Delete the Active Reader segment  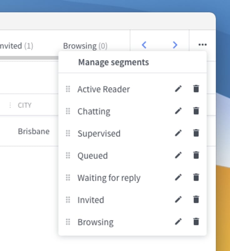pos(196,89)
